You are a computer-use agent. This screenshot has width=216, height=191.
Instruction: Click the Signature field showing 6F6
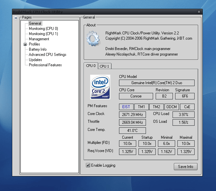point(185,96)
